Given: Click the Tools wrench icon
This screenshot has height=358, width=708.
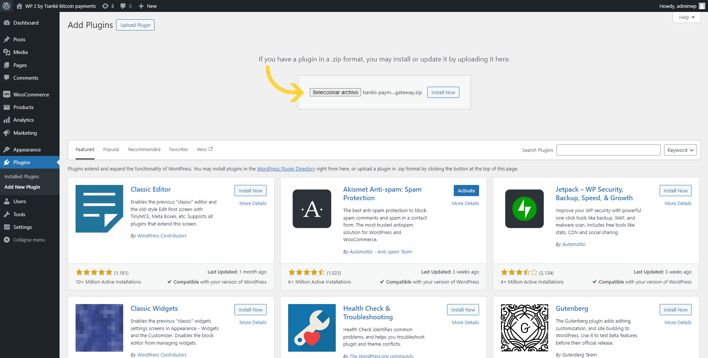Looking at the screenshot, I should pos(7,214).
